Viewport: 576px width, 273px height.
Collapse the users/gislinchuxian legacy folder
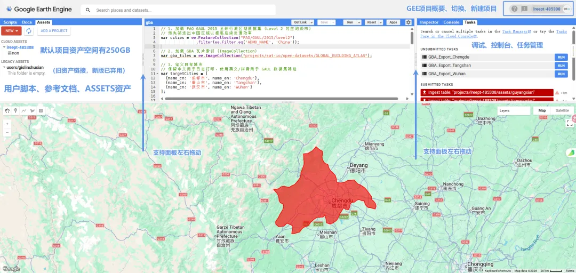[x=4, y=67]
